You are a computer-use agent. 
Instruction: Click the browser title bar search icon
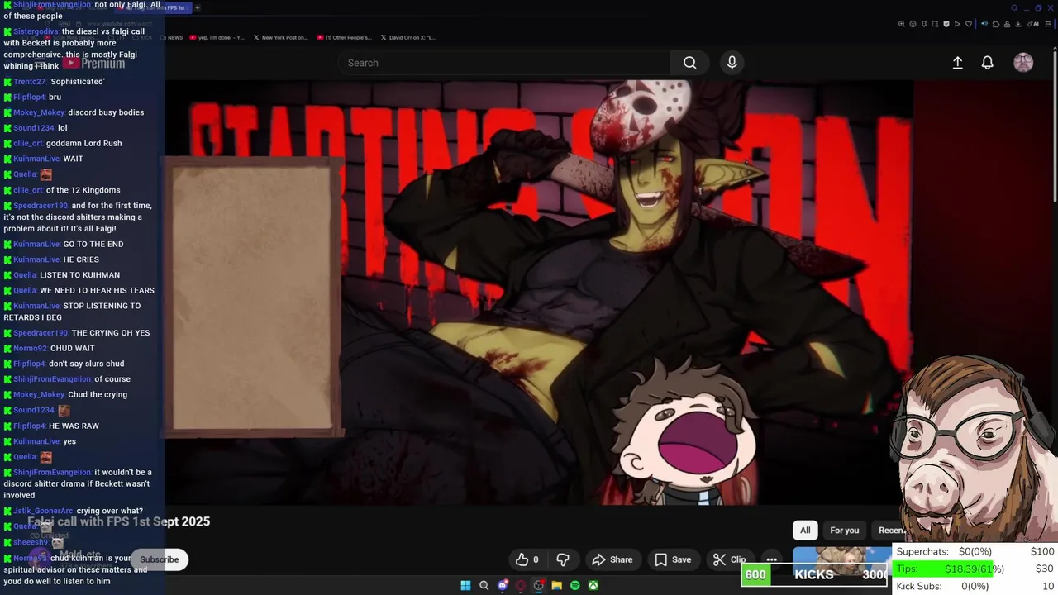pyautogui.click(x=1014, y=8)
